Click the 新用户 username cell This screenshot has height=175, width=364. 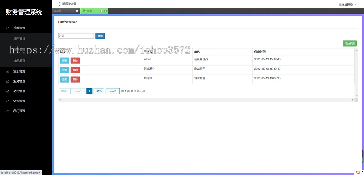(x=148, y=79)
